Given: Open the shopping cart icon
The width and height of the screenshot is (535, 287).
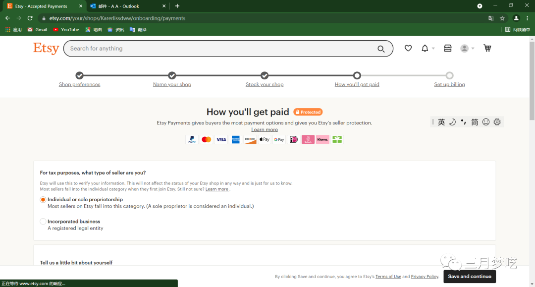Looking at the screenshot, I should pos(487,48).
